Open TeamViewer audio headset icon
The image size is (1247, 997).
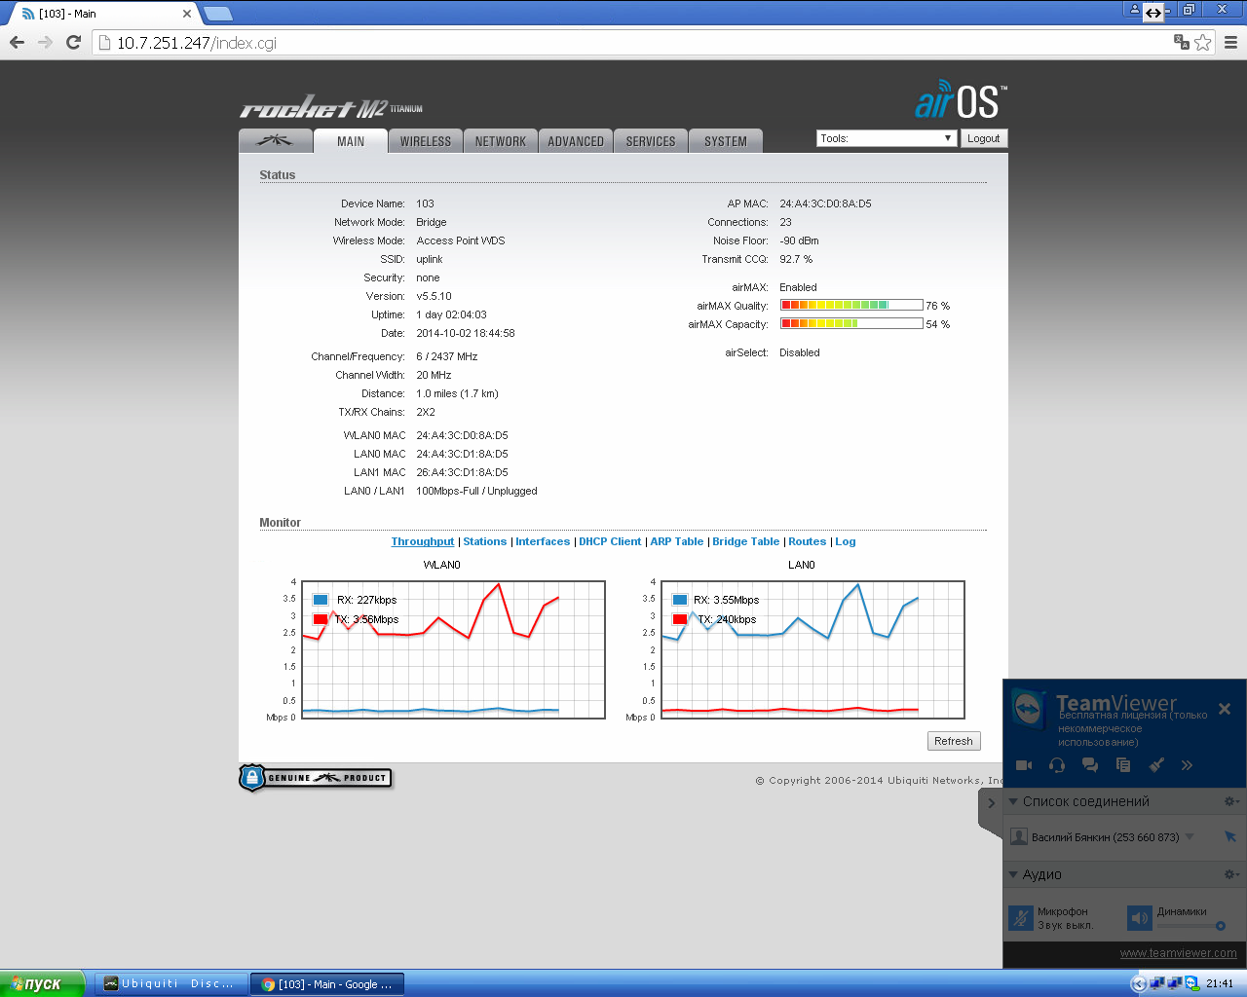(x=1057, y=765)
